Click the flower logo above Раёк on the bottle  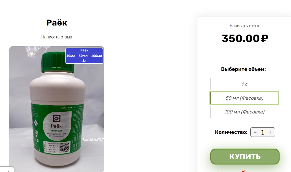(x=57, y=119)
